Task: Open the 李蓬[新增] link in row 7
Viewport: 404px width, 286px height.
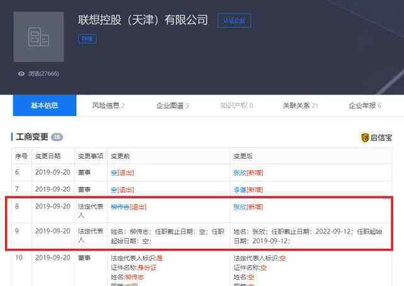Action: pos(248,190)
